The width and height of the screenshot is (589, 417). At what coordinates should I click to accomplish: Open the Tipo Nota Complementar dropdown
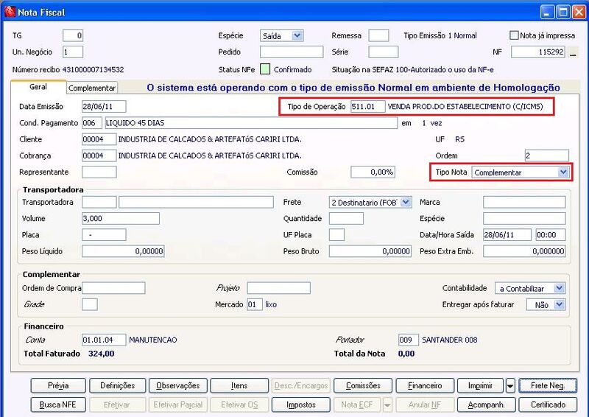[x=562, y=172]
